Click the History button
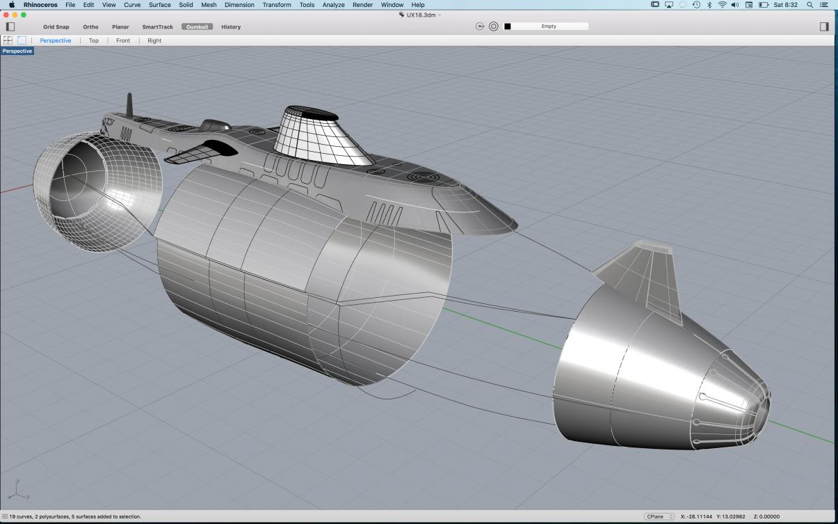This screenshot has width=838, height=524. click(x=231, y=27)
